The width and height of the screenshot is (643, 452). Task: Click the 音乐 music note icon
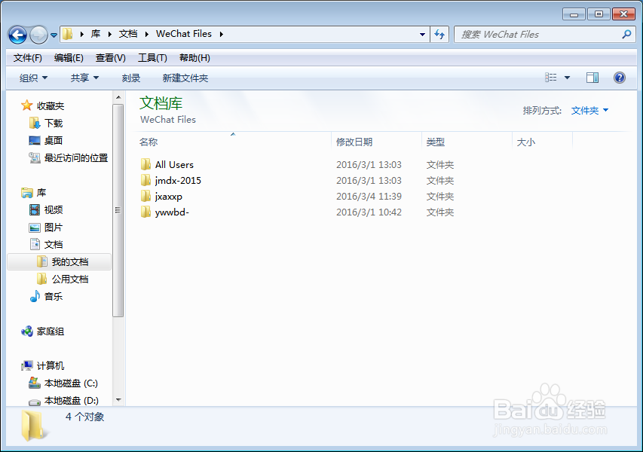pos(35,296)
